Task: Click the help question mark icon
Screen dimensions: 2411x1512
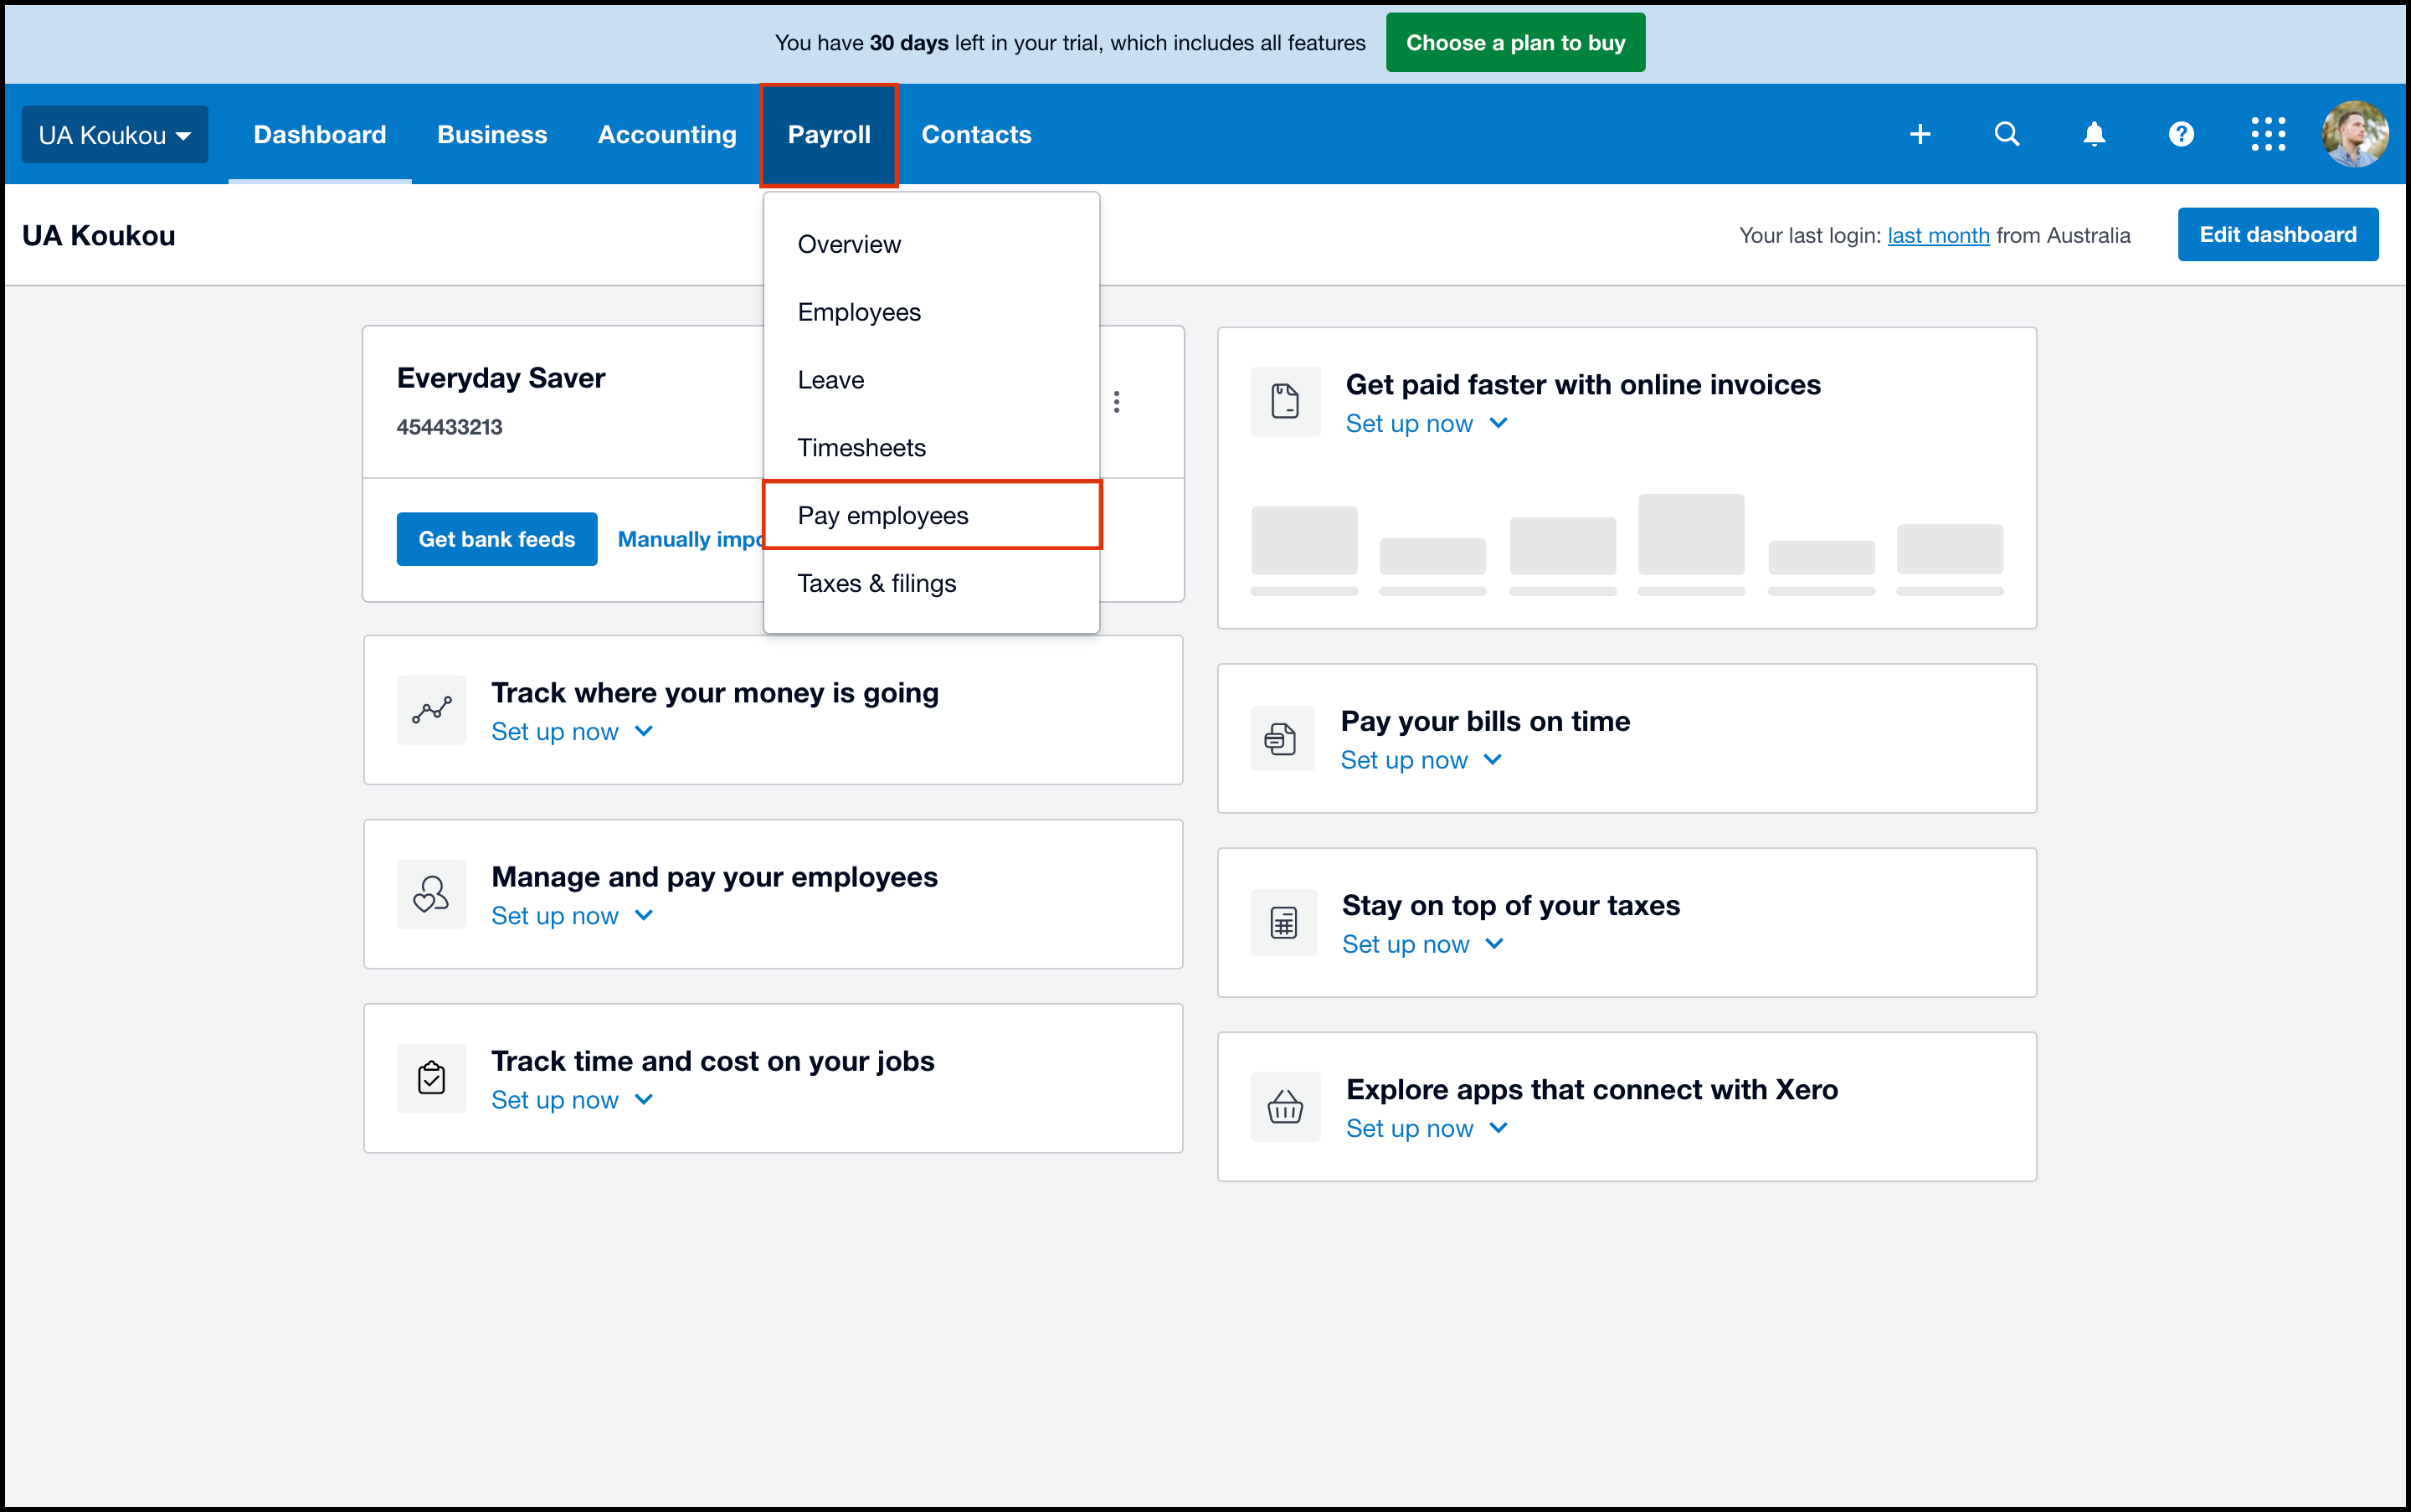Action: (2180, 134)
